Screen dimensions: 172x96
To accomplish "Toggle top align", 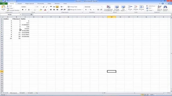I will [x=51, y=7].
